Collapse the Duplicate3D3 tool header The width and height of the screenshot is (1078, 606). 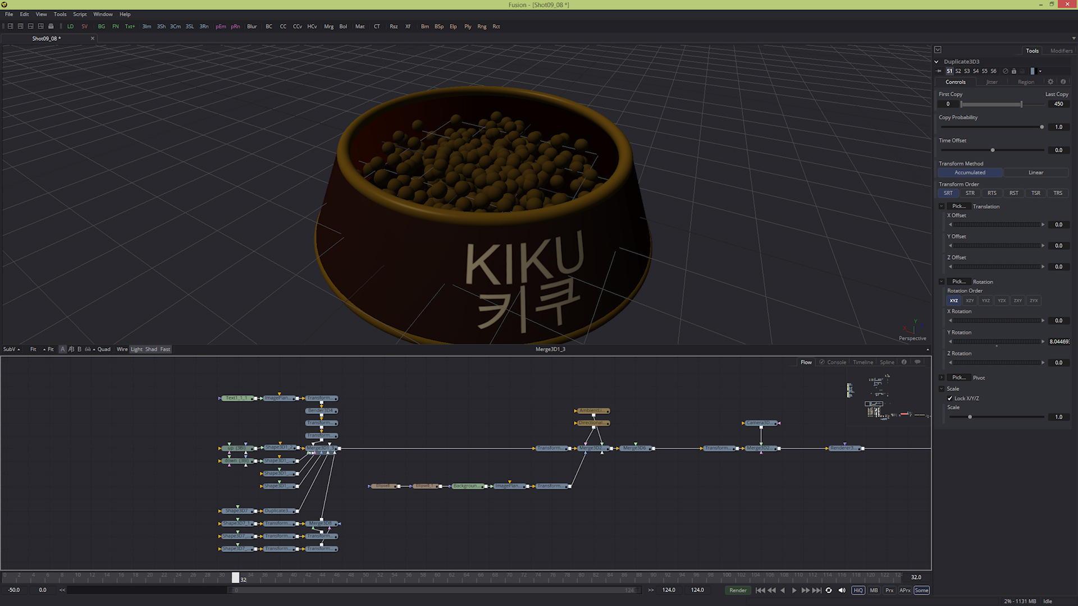[x=937, y=62]
